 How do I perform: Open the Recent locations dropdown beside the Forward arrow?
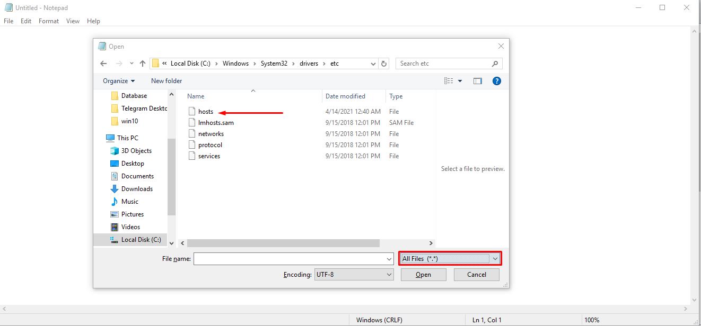tap(131, 64)
